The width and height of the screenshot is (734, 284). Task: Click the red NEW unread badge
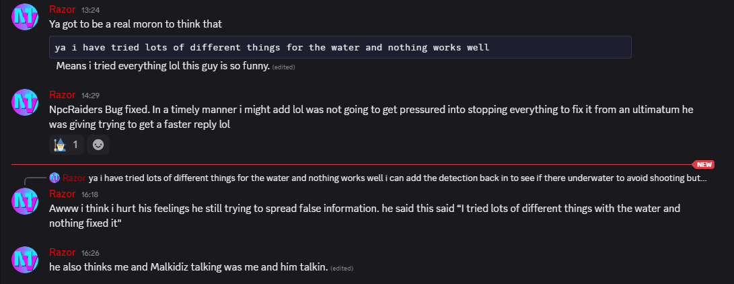[704, 165]
